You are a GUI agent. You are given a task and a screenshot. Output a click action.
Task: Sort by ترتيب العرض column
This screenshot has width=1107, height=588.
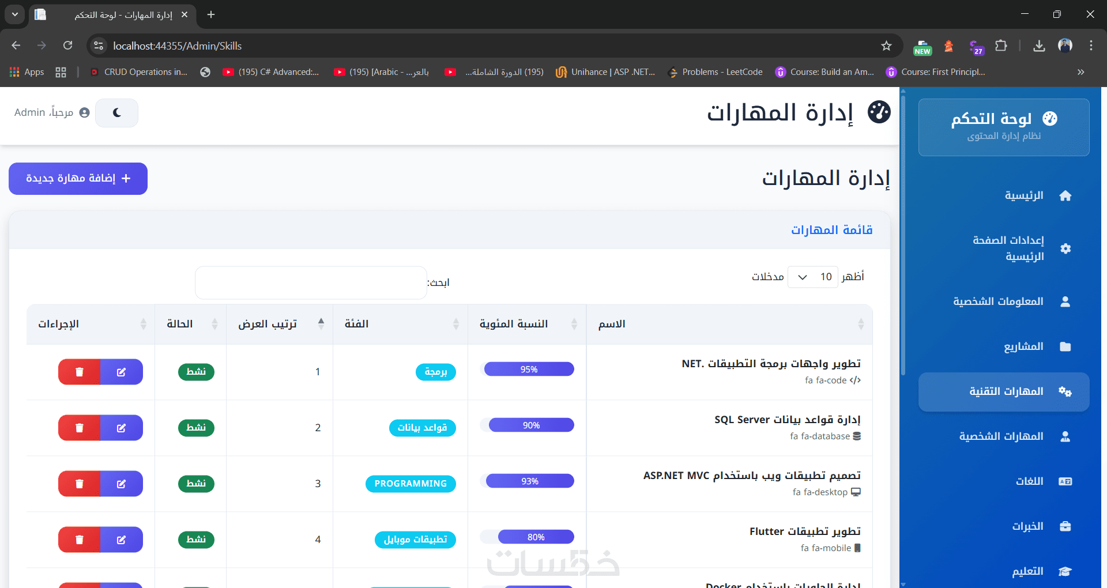(280, 324)
